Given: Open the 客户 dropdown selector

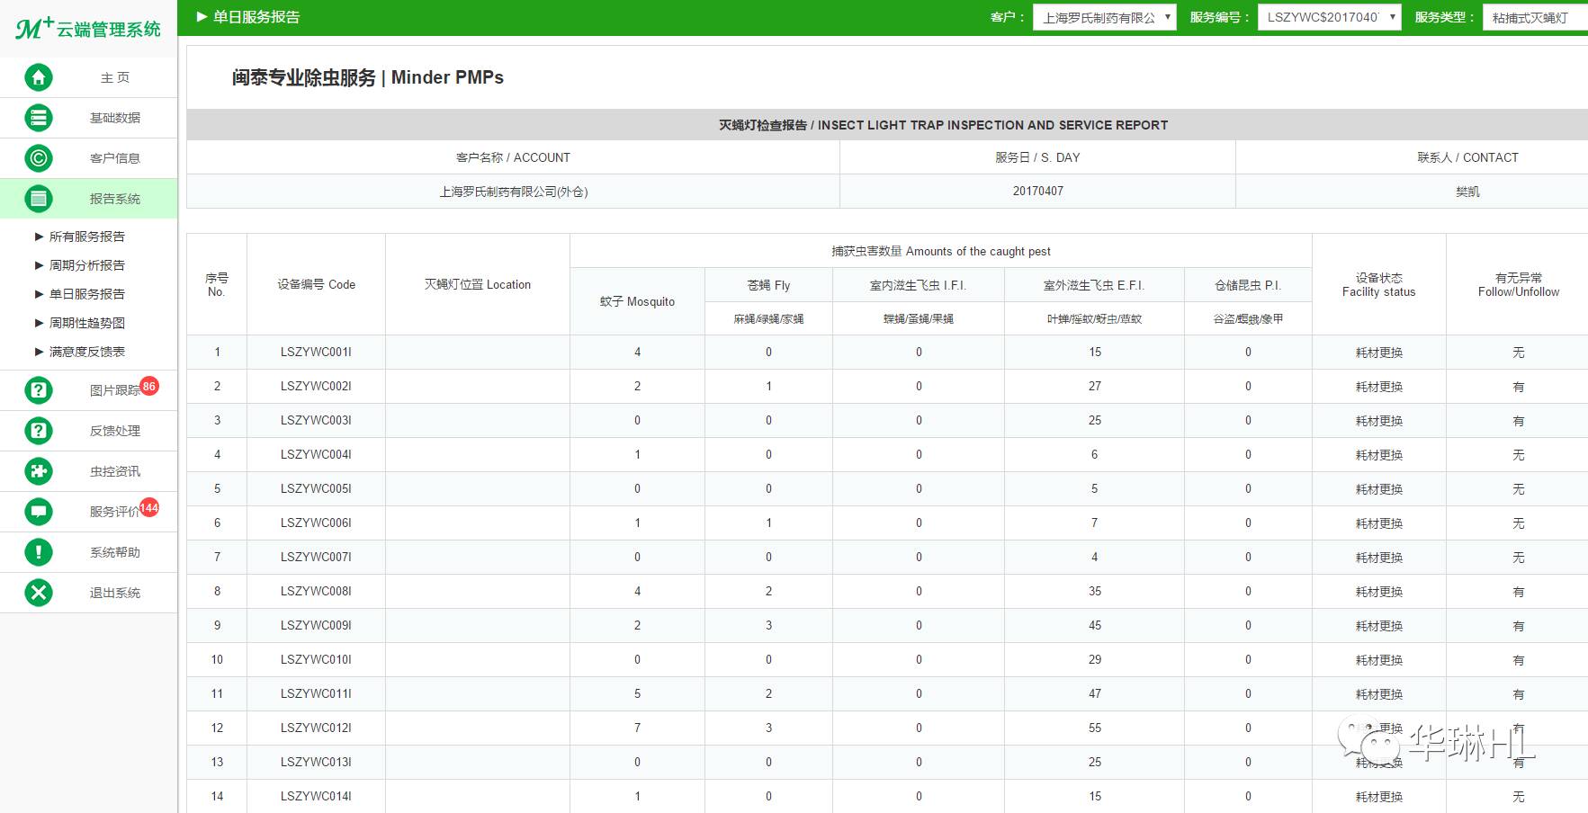Looking at the screenshot, I should [x=1104, y=17].
